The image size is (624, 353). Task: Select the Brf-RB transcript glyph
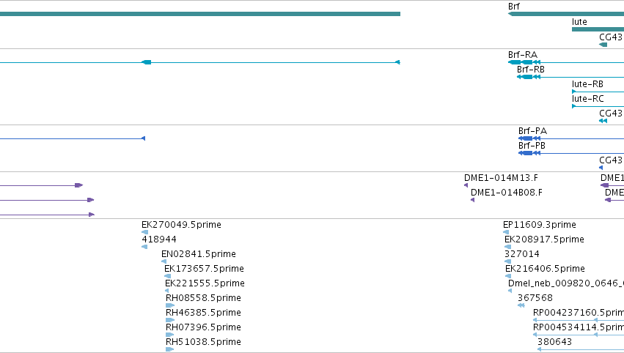[x=570, y=77]
